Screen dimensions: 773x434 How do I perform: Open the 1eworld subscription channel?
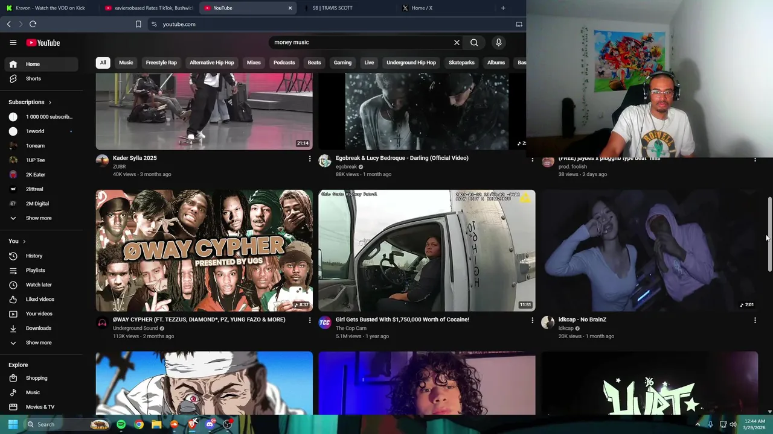point(41,131)
